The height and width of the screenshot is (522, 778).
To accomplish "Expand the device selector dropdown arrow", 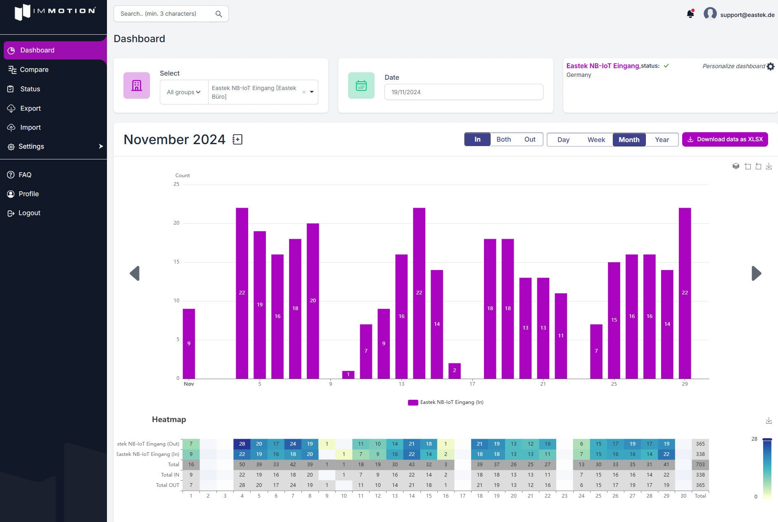I will [x=312, y=92].
